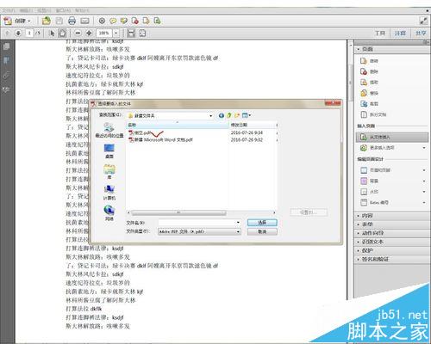Click the zoom out minus button
Viewport: 431px width, 344px height.
[x=78, y=33]
